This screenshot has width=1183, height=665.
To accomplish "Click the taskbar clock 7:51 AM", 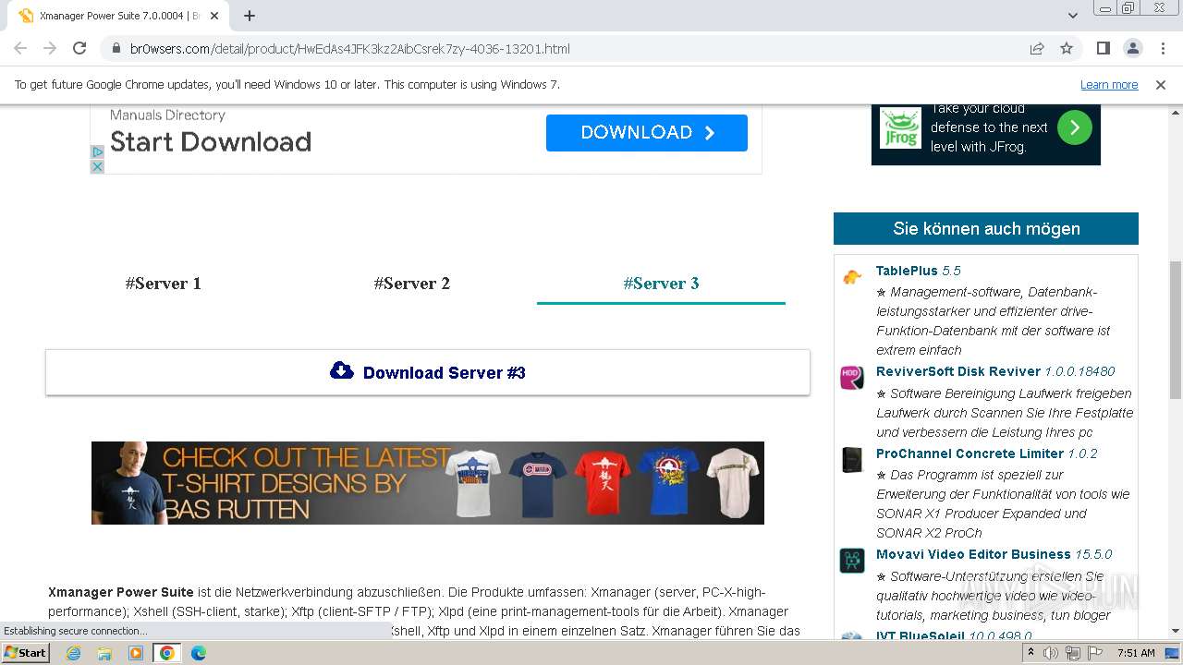I will (x=1136, y=653).
